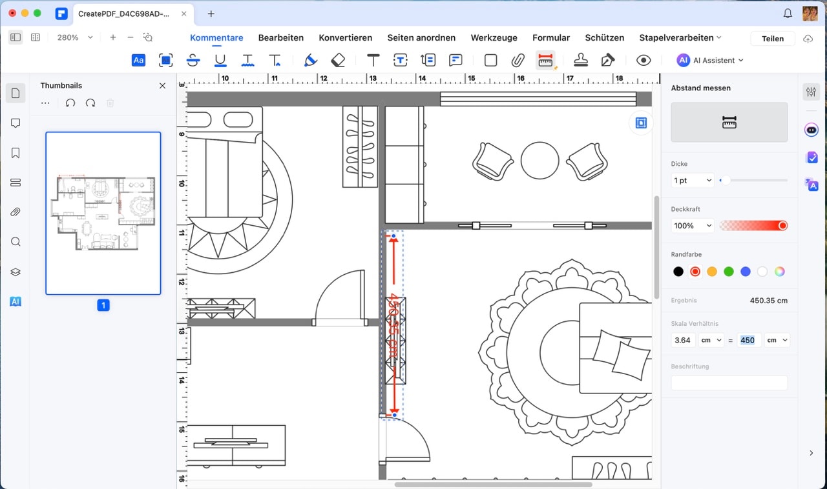Open comments panel in sidebar

[16, 123]
